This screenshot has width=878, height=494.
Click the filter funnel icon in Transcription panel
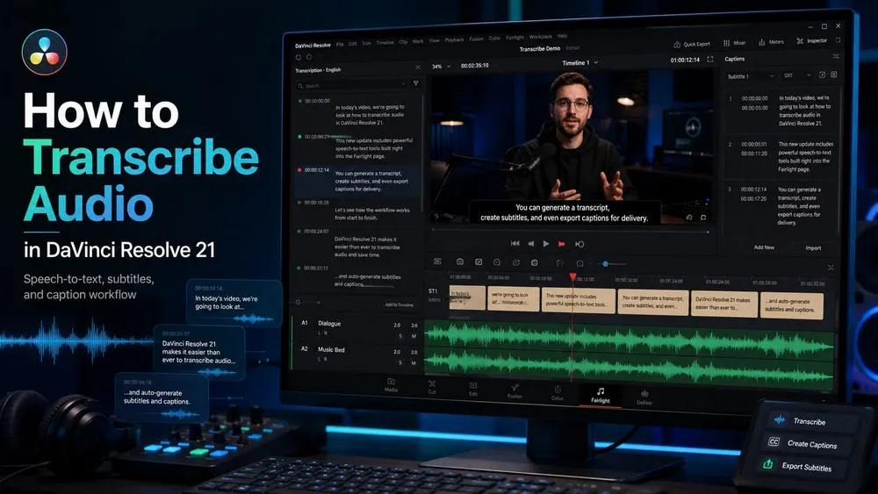pos(416,83)
